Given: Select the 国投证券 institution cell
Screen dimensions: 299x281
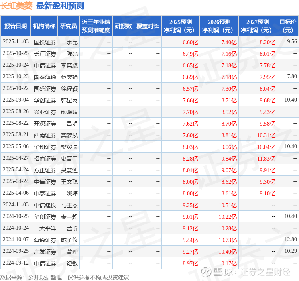Looking at the screenshot, I should click(45, 42).
